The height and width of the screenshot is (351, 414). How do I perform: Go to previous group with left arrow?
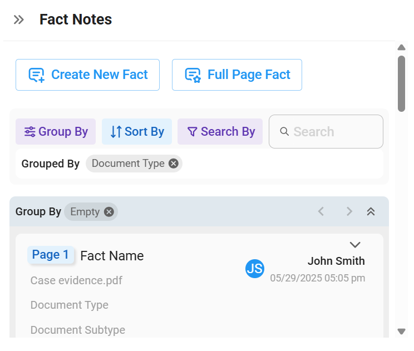[321, 211]
